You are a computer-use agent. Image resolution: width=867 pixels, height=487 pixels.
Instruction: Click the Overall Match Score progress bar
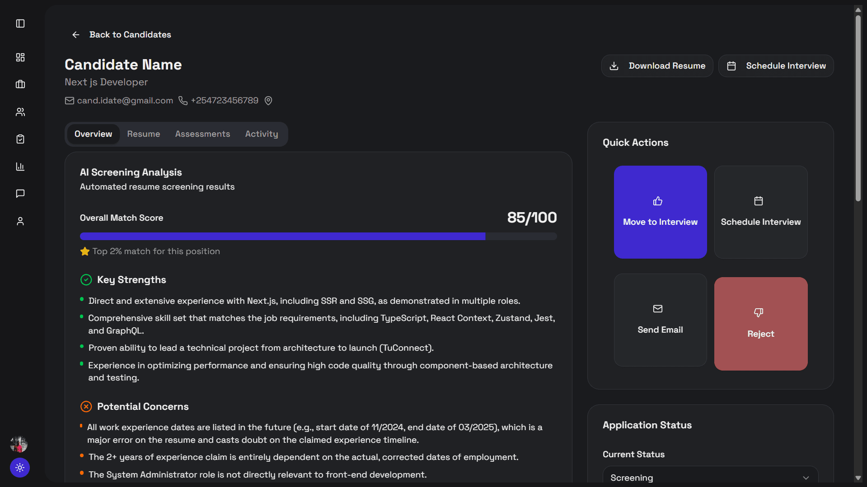point(318,236)
